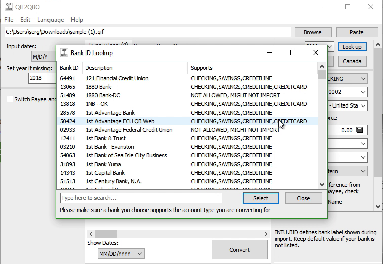383x264 pixels.
Task: Click the transactions horizontal scrollbar thumb
Action: [x=106, y=234]
